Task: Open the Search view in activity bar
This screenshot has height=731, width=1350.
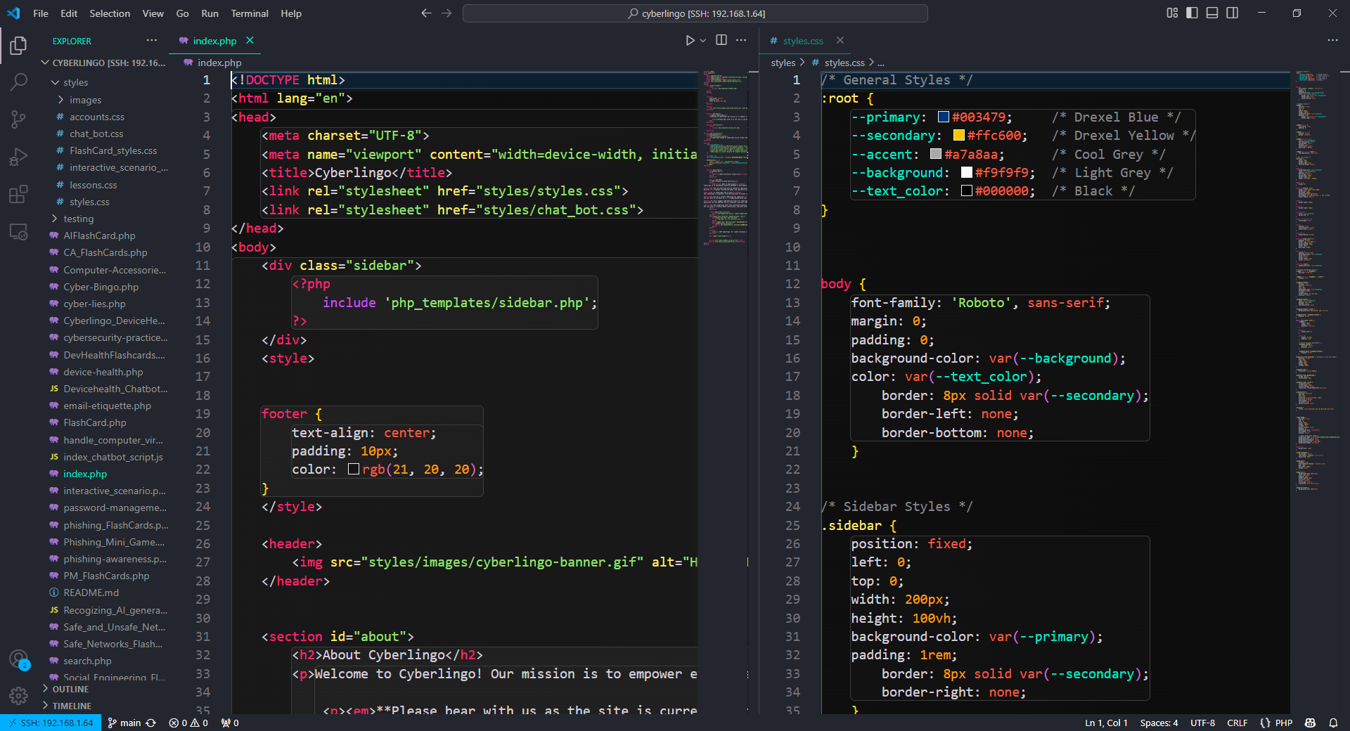Action: tap(18, 83)
